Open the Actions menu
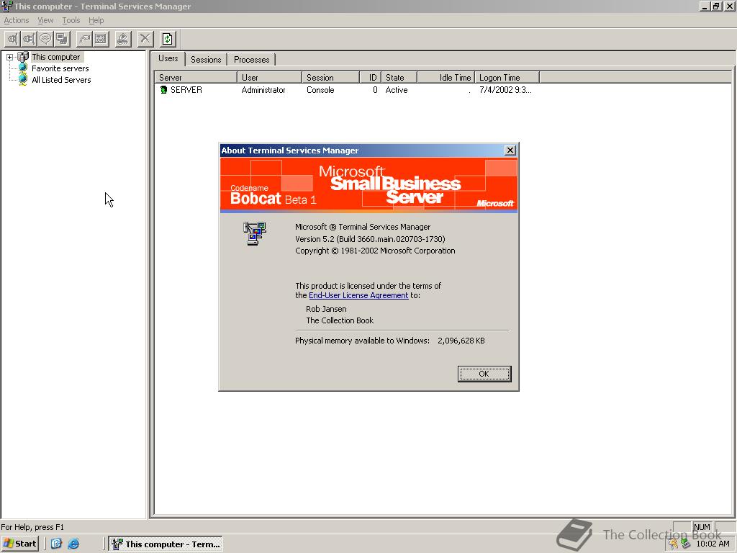Viewport: 737px width, 553px height. tap(17, 20)
